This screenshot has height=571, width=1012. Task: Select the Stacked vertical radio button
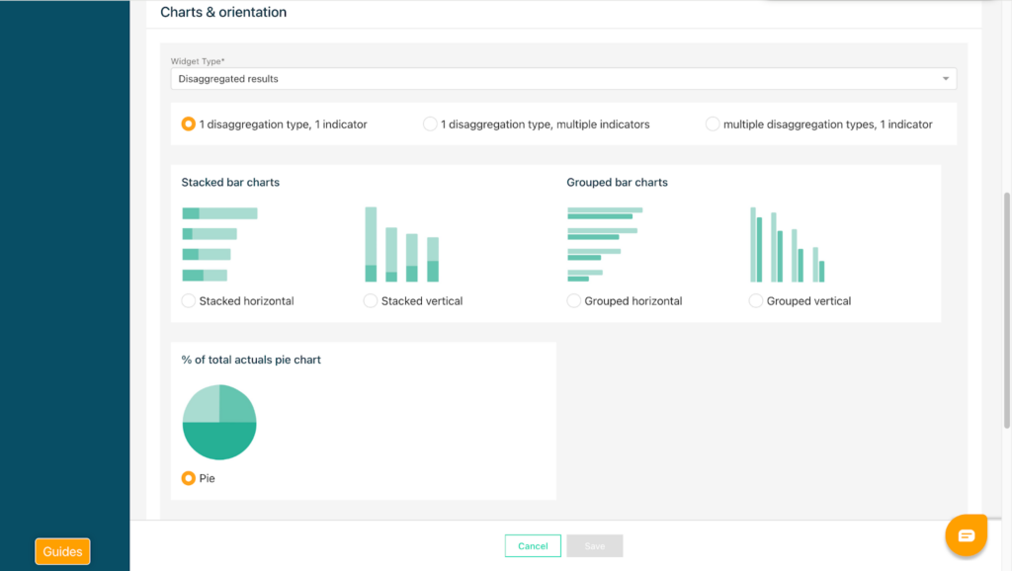click(371, 301)
